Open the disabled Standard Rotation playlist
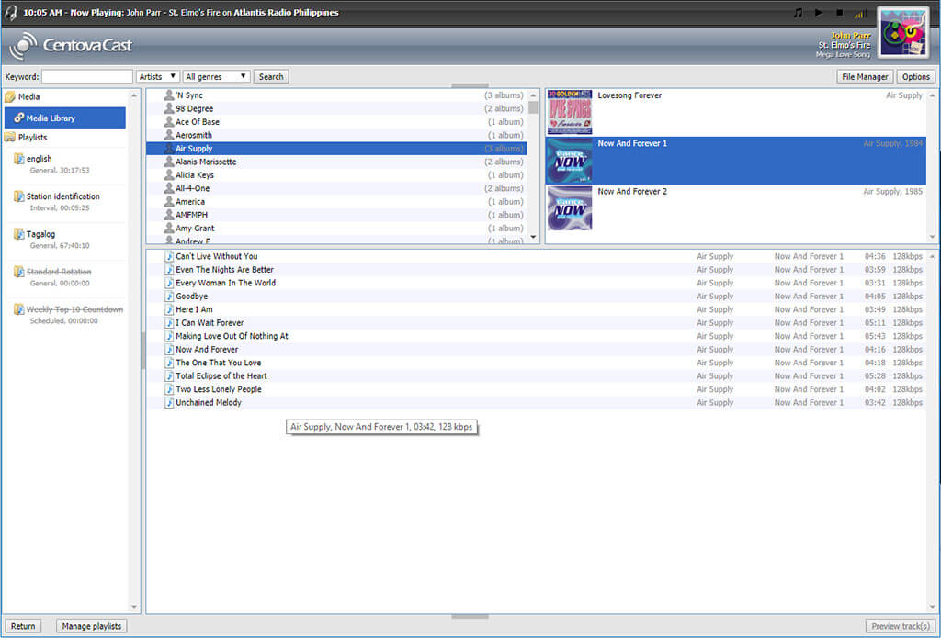This screenshot has width=941, height=638. [x=66, y=277]
